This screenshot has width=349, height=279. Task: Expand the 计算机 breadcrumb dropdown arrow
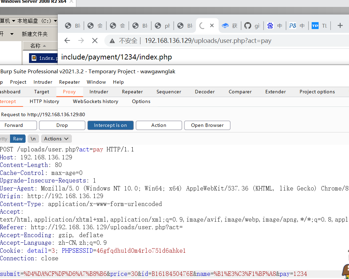click(x=13, y=21)
